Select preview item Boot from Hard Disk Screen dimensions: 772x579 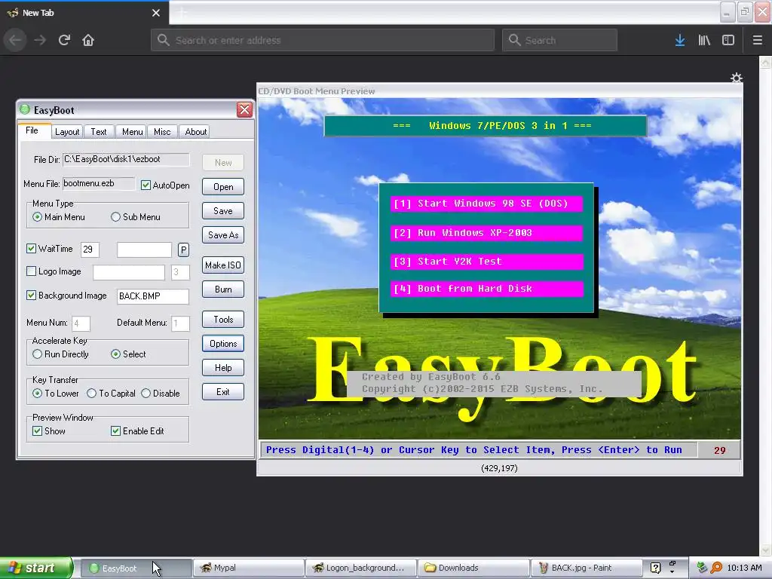tap(486, 289)
